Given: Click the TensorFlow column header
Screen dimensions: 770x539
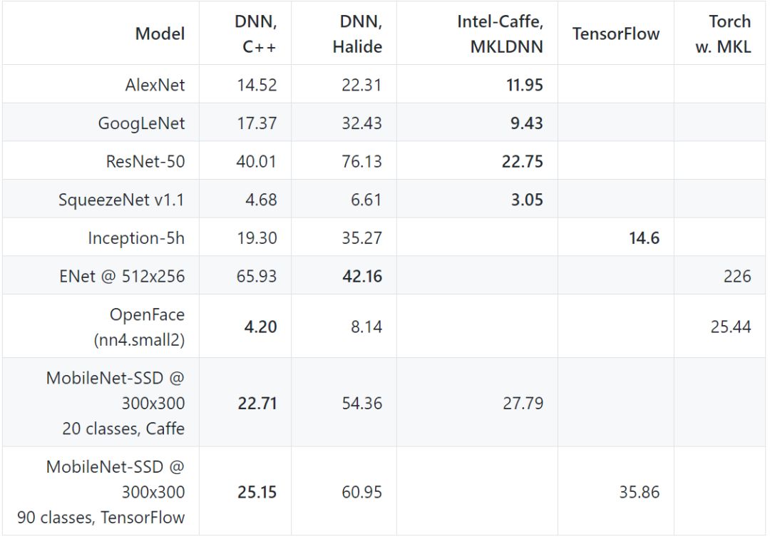Looking at the screenshot, I should click(616, 34).
